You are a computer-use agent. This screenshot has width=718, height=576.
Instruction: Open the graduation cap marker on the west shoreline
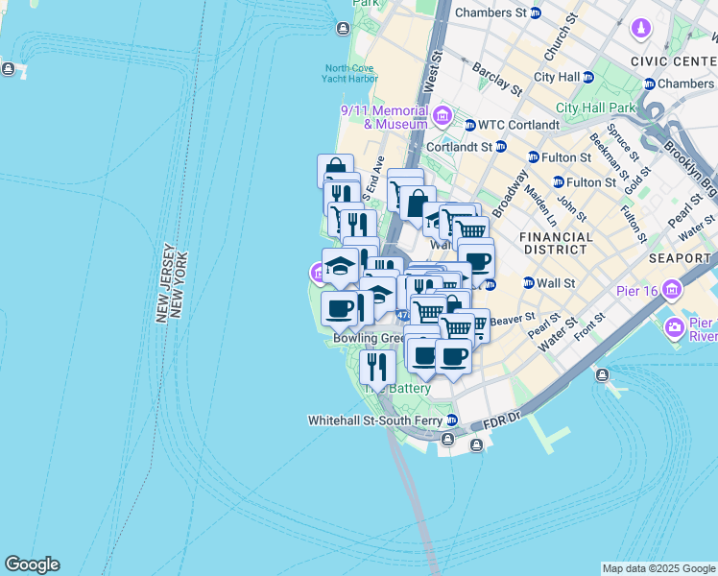click(340, 265)
